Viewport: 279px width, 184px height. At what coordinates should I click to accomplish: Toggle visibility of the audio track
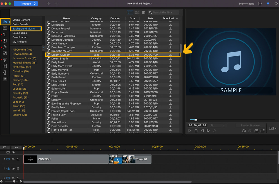pos(13,168)
